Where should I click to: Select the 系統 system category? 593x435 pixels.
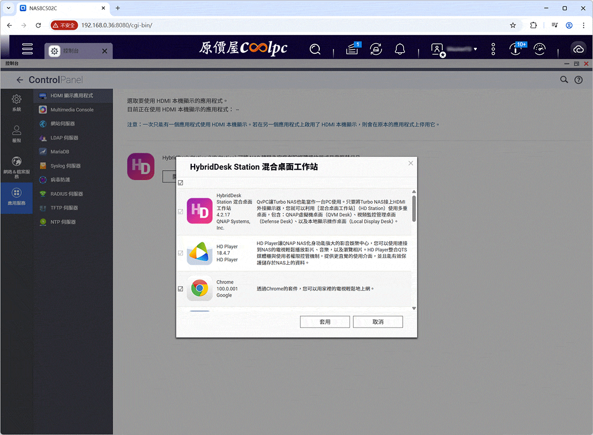(x=17, y=103)
